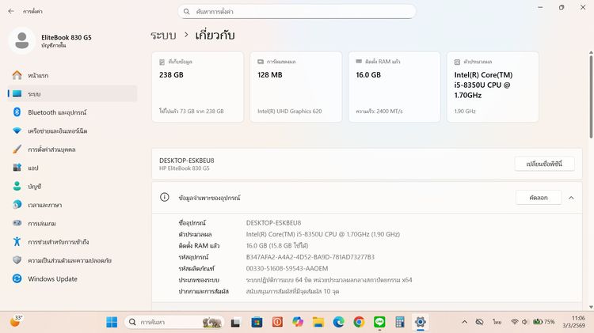The height and width of the screenshot is (333, 594).
Task: Click the volume speaker tray icon
Action: (x=524, y=322)
